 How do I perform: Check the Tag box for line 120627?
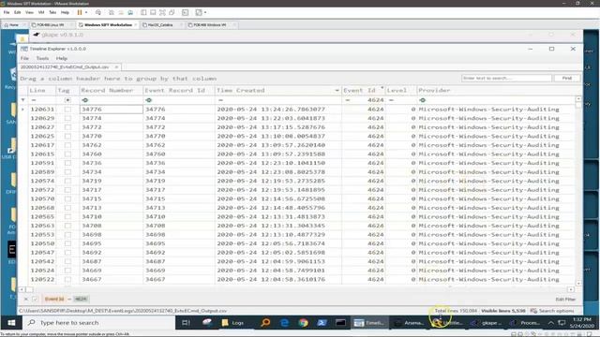click(x=67, y=127)
